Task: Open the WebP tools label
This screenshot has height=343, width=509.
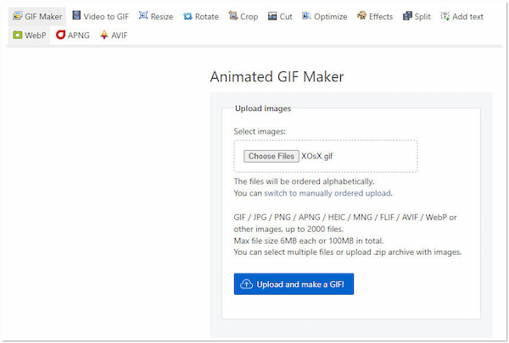Action: click(36, 36)
